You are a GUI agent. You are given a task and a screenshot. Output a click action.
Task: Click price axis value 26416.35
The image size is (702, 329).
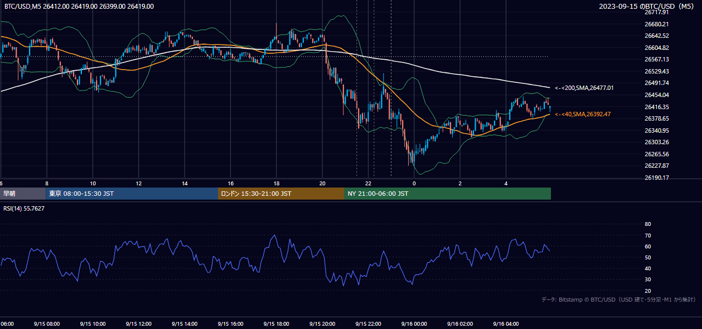pyautogui.click(x=656, y=107)
